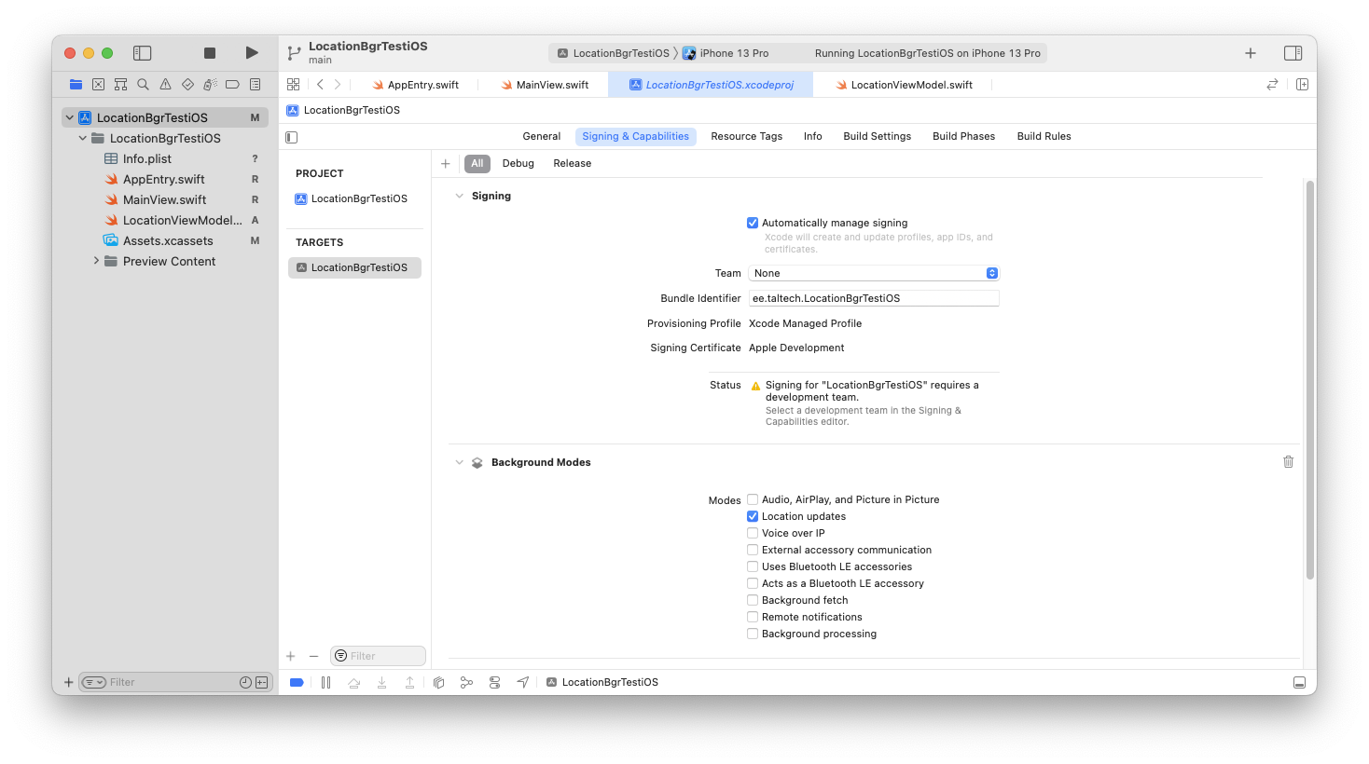Open the Team dropdown

click(874, 273)
